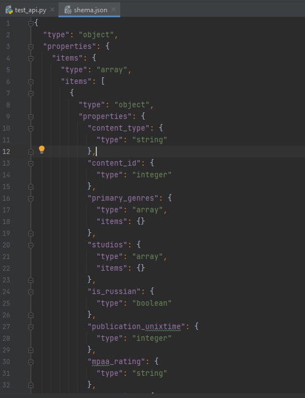Image resolution: width=305 pixels, height=398 pixels.
Task: Click fold end marker on line 23
Action: pos(31,280)
